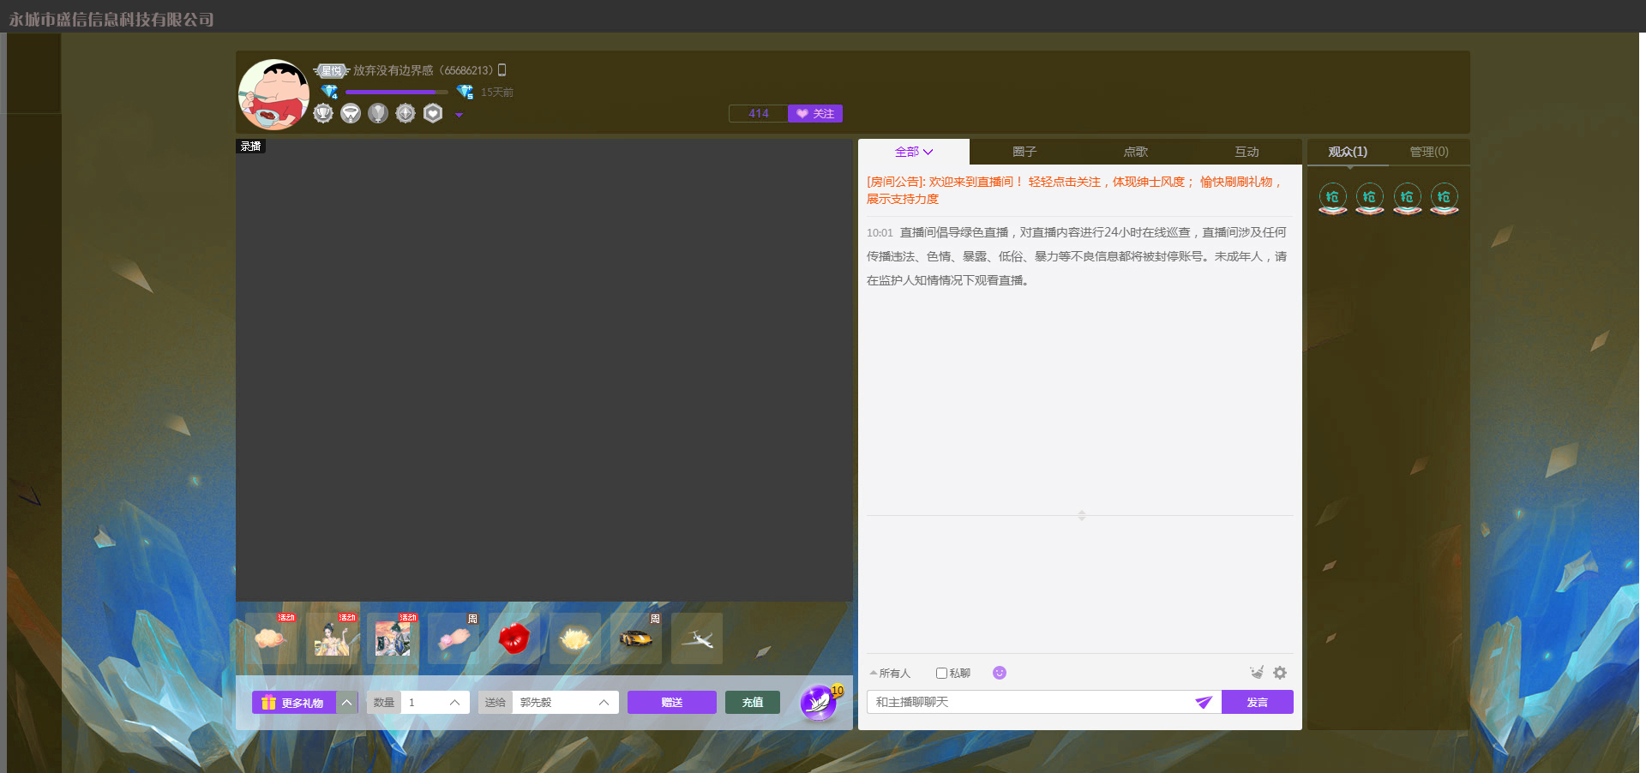Click the purple feather orb icon
1646x773 pixels.
point(819,703)
